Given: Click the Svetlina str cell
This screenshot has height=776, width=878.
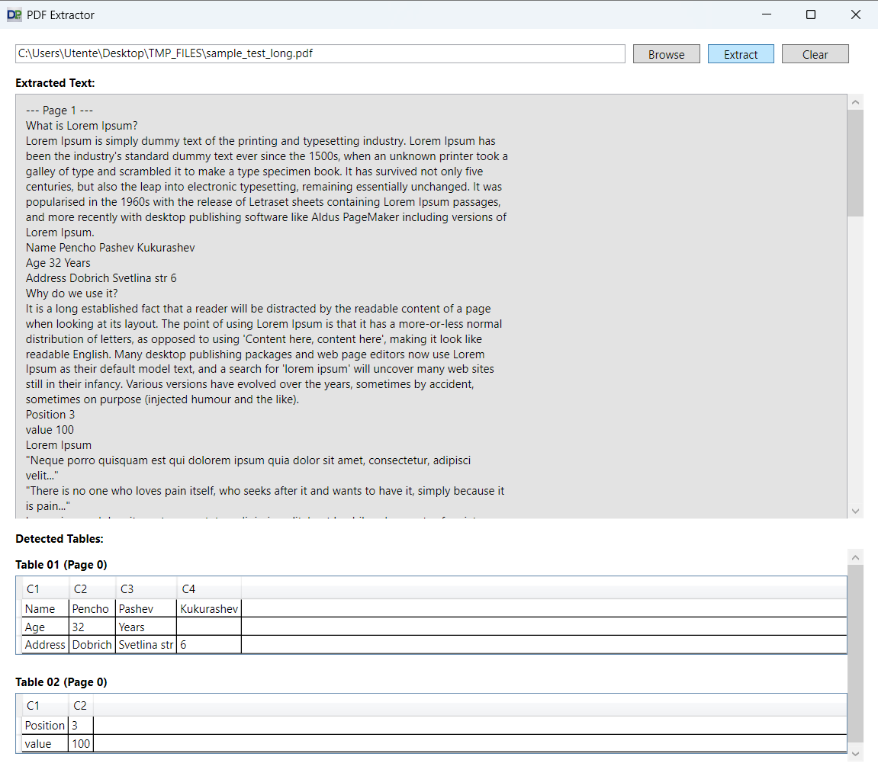Looking at the screenshot, I should (146, 645).
